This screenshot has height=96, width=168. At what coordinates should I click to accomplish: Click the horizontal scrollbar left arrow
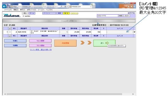pyautogui.click(x=5, y=94)
